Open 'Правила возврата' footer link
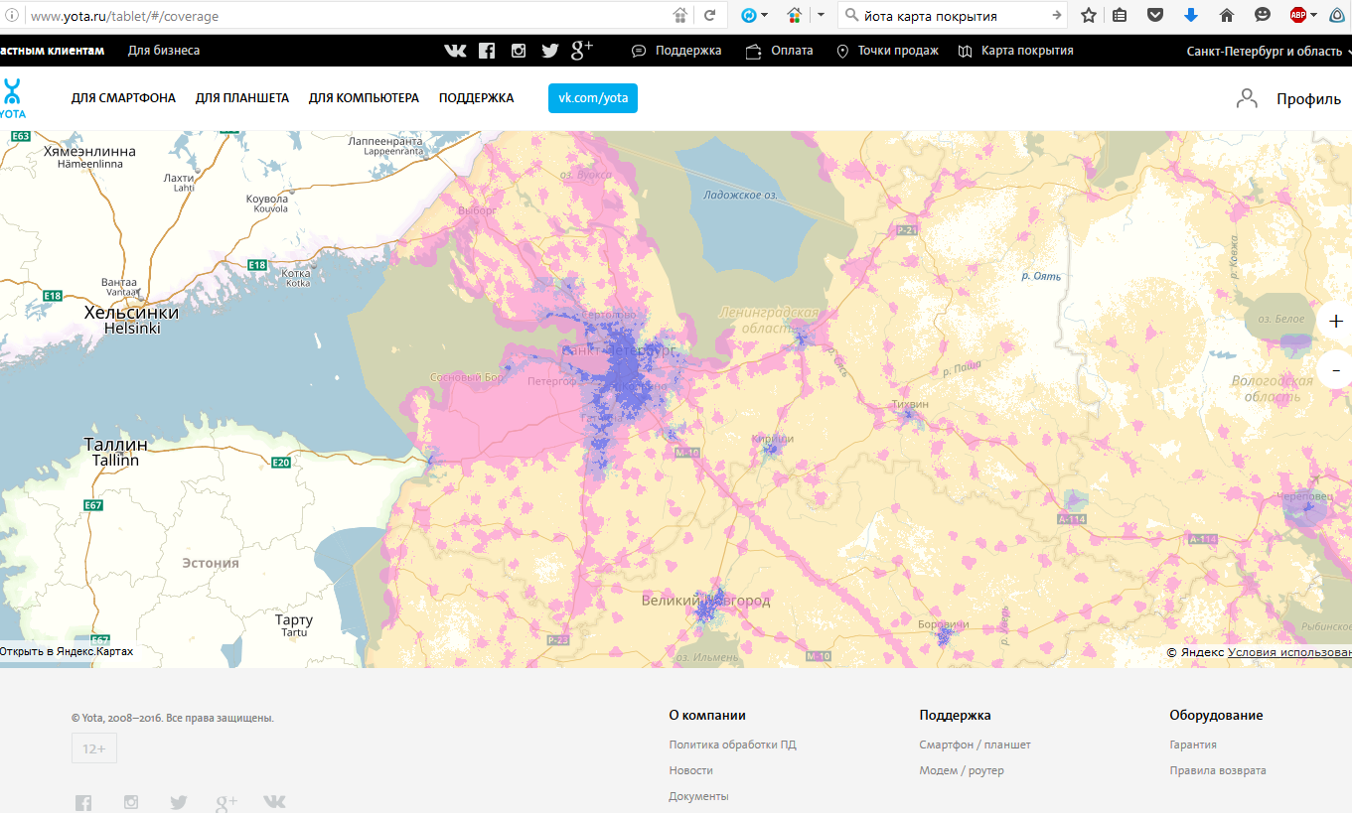Screen dimensions: 1352x813 tap(1218, 770)
